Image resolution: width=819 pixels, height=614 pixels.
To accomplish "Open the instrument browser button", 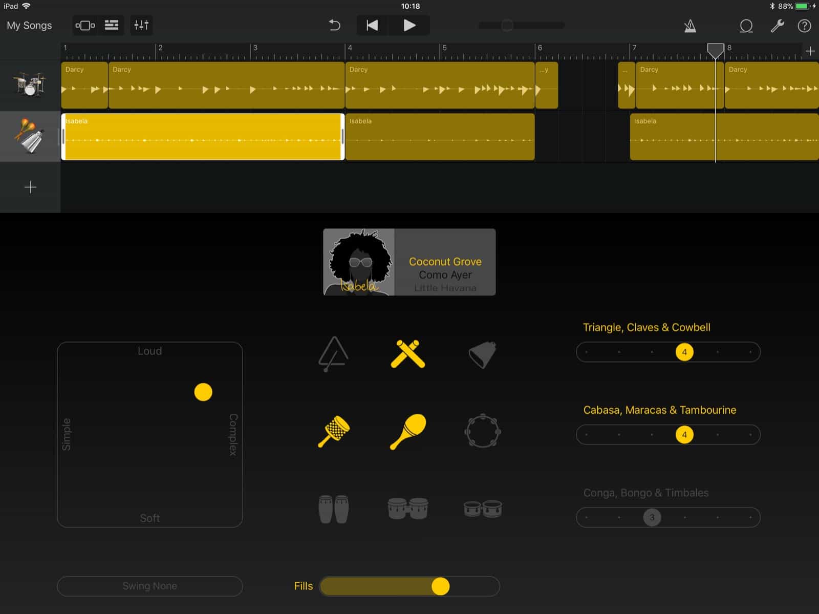I will pos(85,25).
